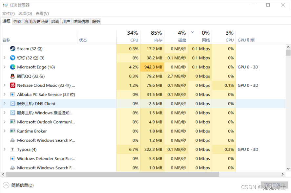Click the DNS Client service gear icon
The width and height of the screenshot is (291, 193).
click(12, 104)
